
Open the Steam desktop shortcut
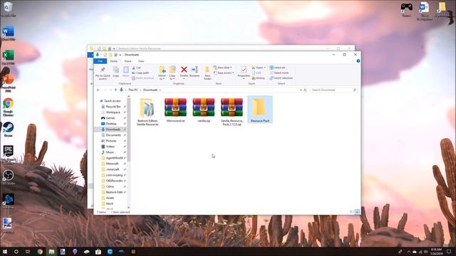pos(8,129)
